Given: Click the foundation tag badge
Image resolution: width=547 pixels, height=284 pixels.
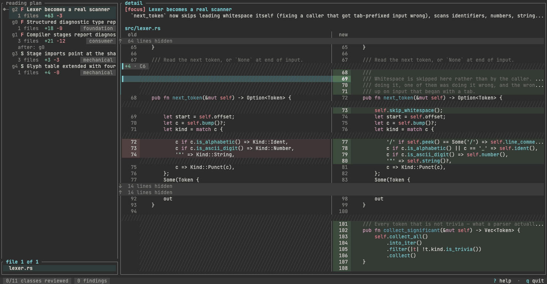Looking at the screenshot, I should pos(98,28).
